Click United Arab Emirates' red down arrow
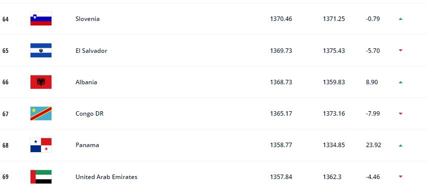Screen dimensions: 427x192 pyautogui.click(x=400, y=177)
